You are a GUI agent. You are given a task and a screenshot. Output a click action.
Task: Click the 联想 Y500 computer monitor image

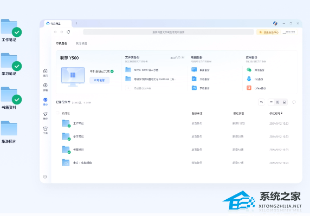73,77
